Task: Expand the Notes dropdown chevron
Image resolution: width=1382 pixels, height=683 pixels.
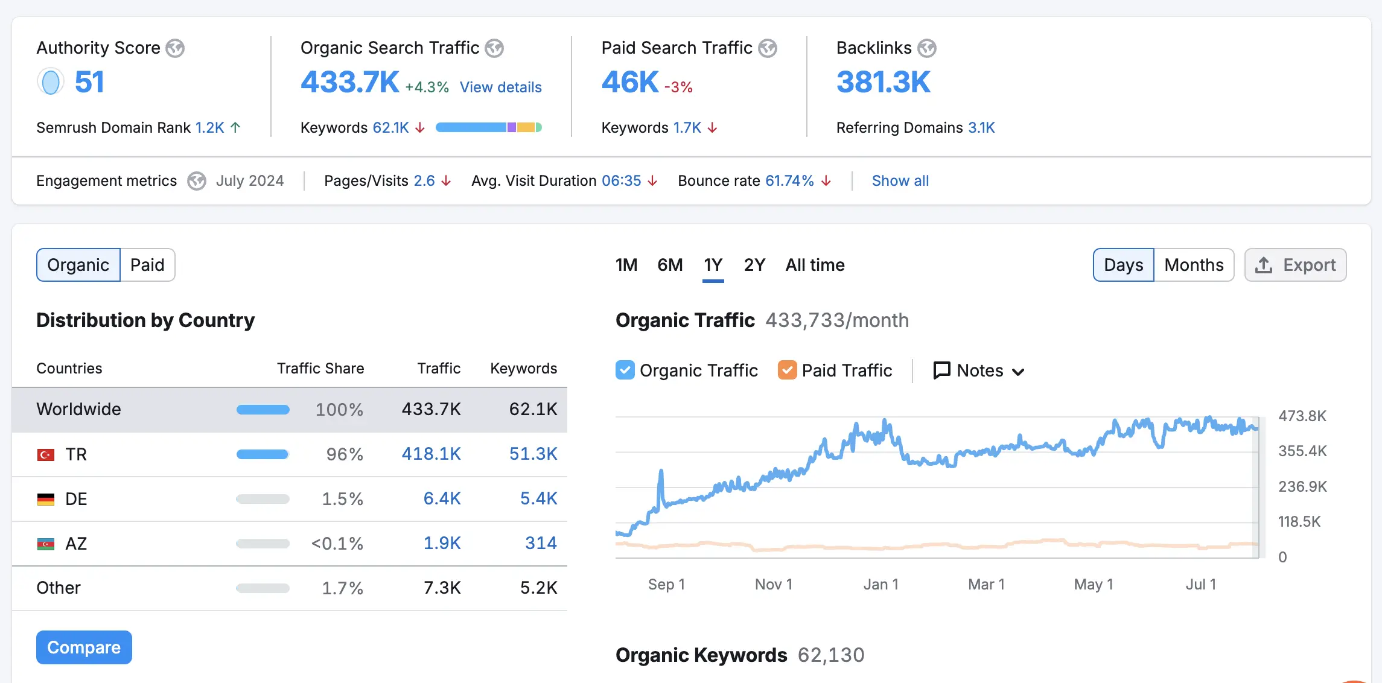Action: click(1018, 372)
